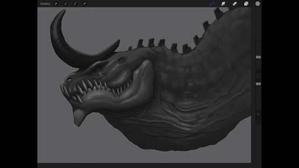The image size is (299, 168).
Task: Select the Eraser tool
Action: pos(235,4)
